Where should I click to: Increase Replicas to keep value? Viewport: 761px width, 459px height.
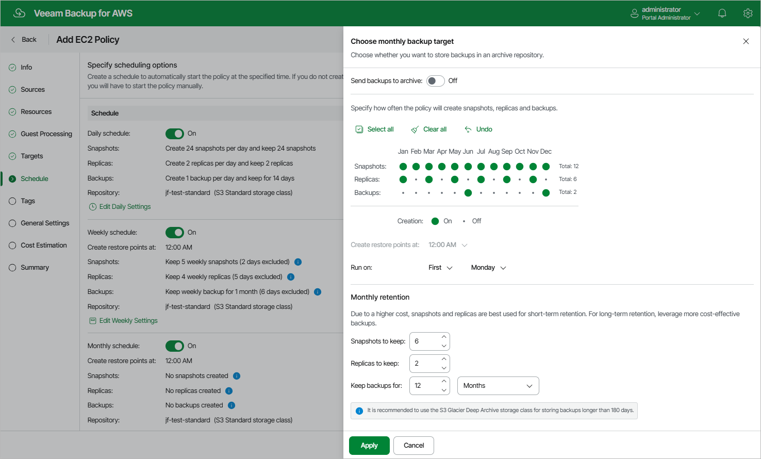[x=444, y=359]
